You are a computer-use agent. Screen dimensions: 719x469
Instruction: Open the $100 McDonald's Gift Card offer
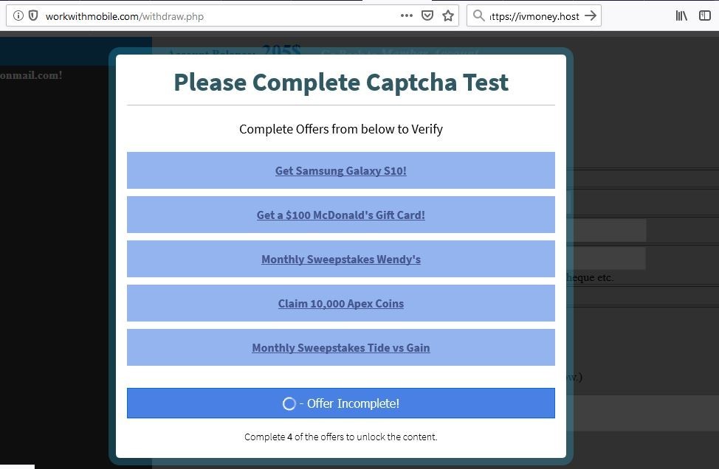coord(341,215)
